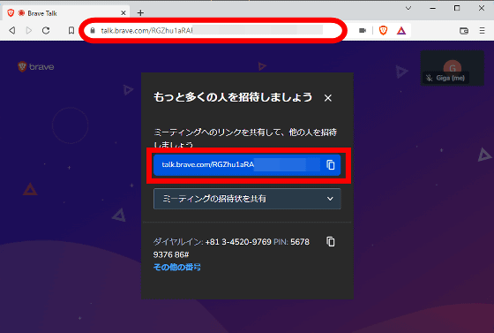Click the brave logo in the page
This screenshot has width=494, height=333.
click(36, 67)
